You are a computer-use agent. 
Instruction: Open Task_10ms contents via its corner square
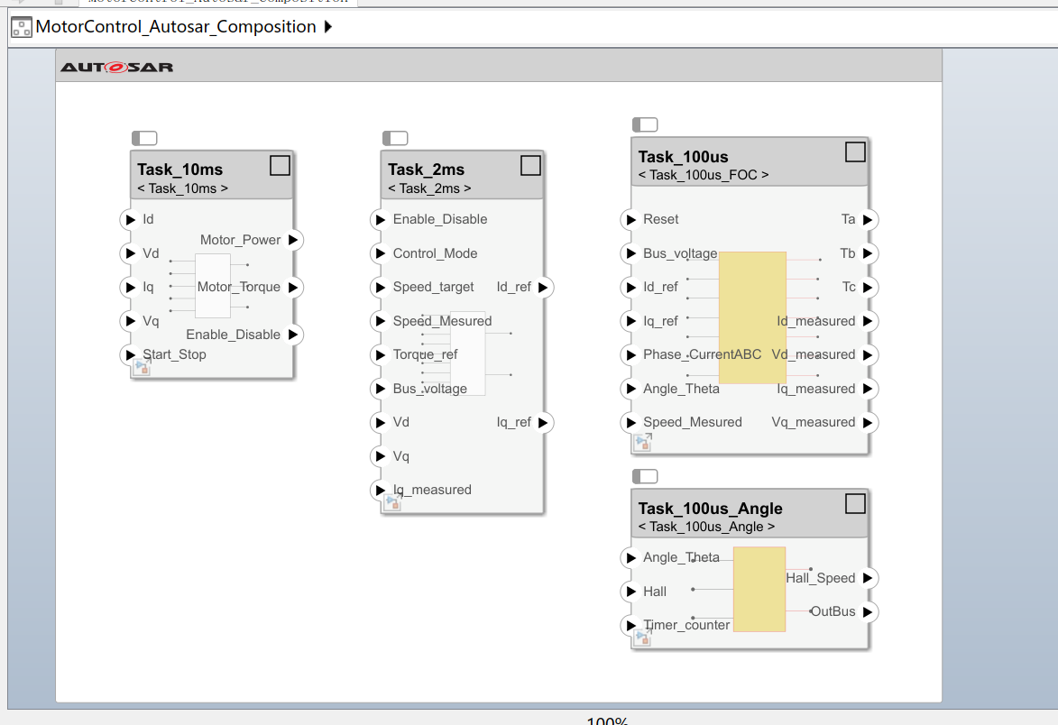click(280, 165)
